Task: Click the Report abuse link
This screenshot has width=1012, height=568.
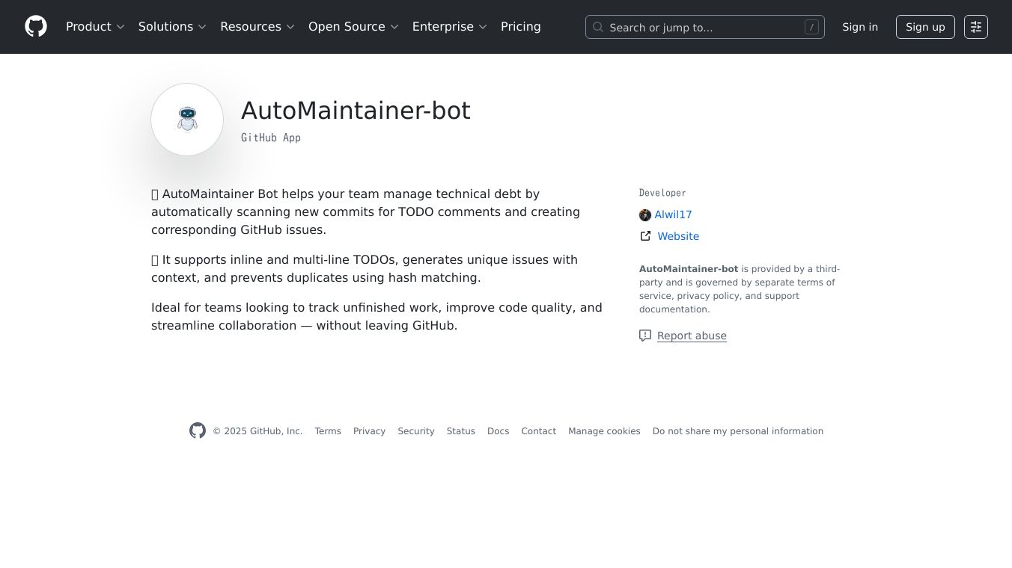Action: (x=692, y=336)
